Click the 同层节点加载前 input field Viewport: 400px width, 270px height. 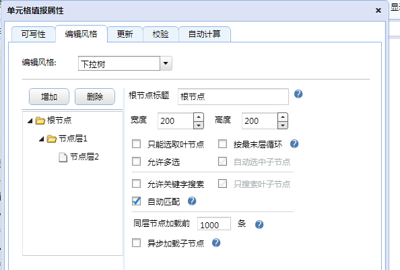214,224
